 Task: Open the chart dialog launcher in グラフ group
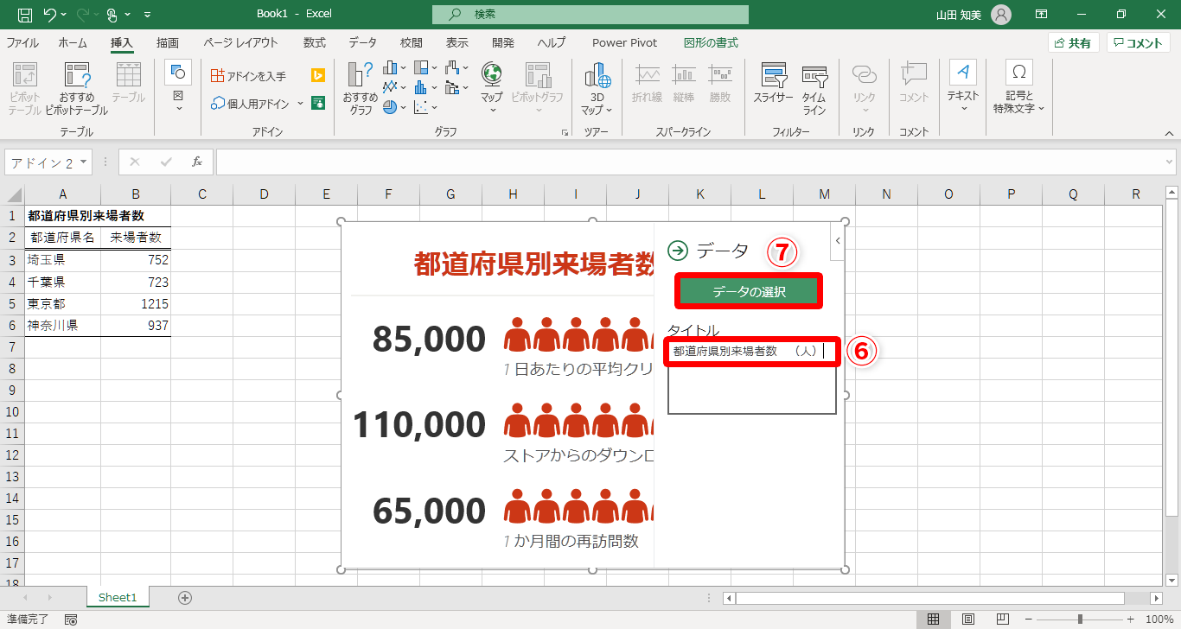coord(565,133)
